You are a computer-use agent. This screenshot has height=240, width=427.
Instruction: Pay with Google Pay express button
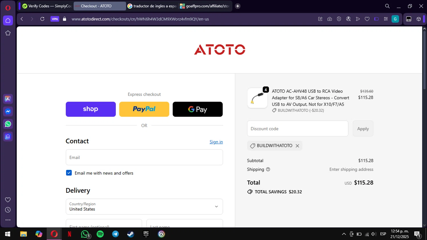tap(198, 109)
